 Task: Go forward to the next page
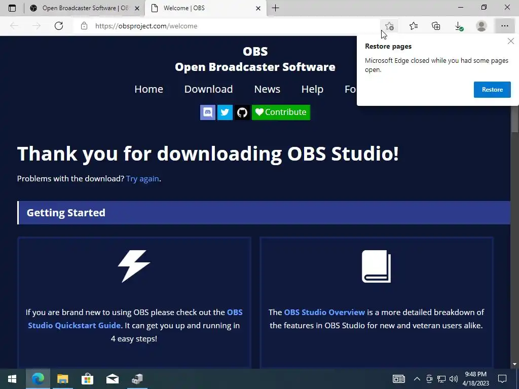click(36, 26)
